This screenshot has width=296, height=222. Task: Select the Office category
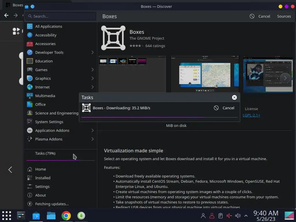tap(61, 104)
